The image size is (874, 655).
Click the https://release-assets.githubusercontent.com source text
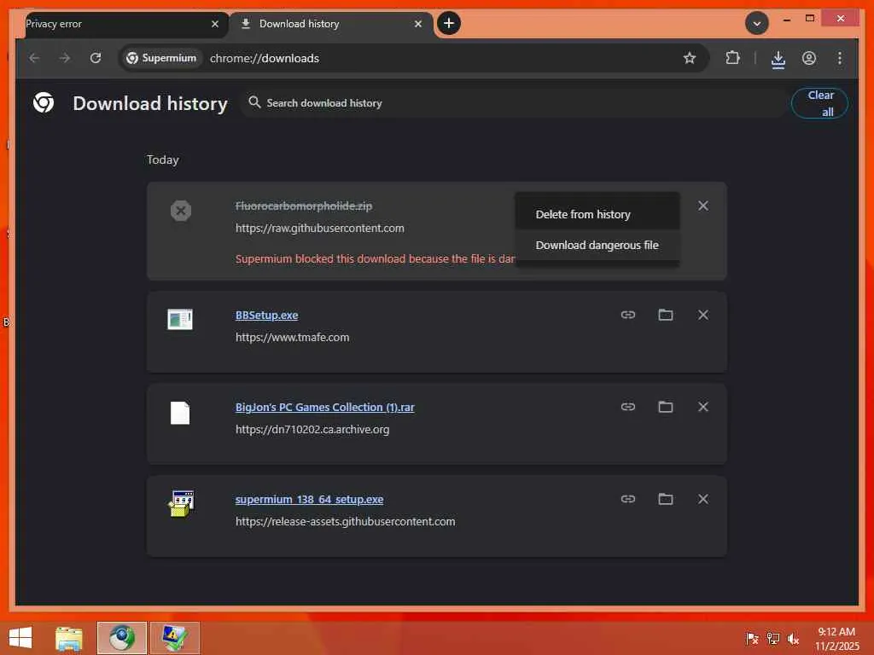(x=345, y=522)
